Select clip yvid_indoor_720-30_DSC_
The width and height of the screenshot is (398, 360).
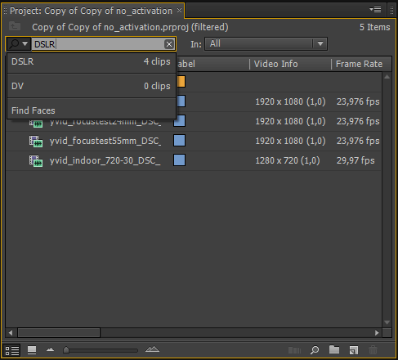tap(105, 160)
